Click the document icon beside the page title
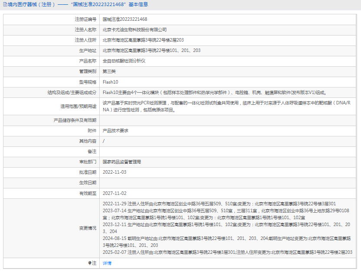The height and width of the screenshot is (272, 361). coord(5,4)
